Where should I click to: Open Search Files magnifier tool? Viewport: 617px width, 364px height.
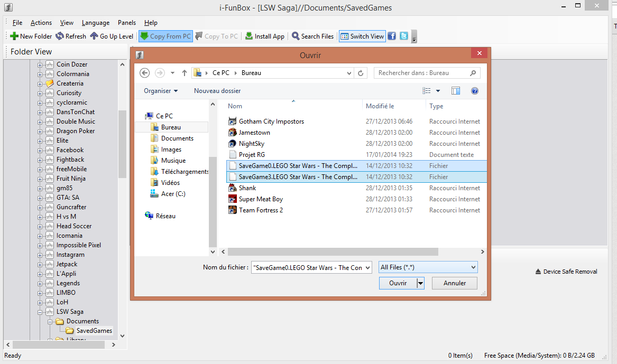tap(295, 36)
